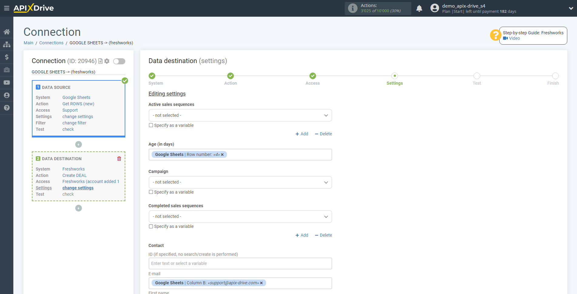Jump to the Test step
This screenshot has height=294, width=577.
477,76
